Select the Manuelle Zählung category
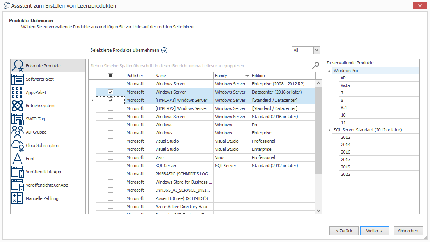 (48, 198)
